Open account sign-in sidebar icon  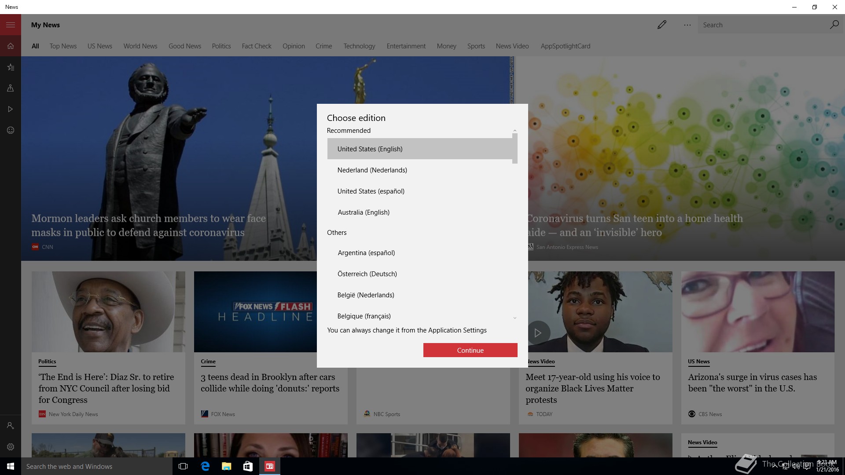coord(11,426)
